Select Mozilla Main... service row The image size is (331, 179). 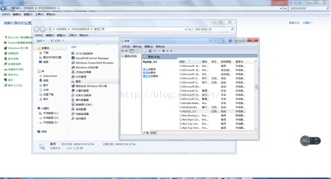click(x=212, y=103)
